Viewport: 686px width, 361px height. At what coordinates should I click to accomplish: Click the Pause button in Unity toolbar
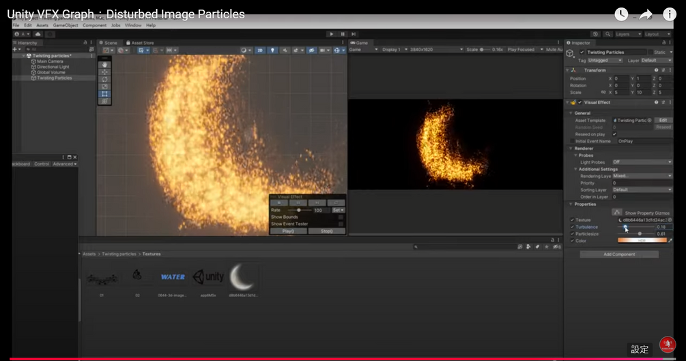click(343, 34)
